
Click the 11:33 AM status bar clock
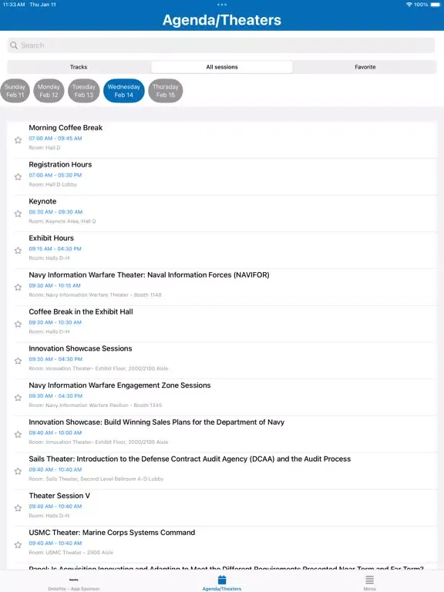(x=14, y=5)
